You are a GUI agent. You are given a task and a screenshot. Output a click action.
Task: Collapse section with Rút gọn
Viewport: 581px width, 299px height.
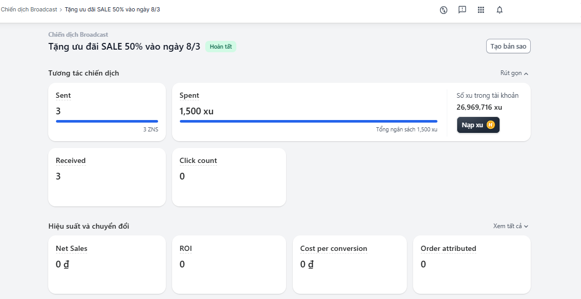pyautogui.click(x=514, y=73)
